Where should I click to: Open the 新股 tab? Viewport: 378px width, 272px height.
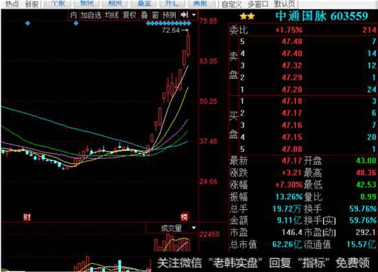click(x=32, y=4)
